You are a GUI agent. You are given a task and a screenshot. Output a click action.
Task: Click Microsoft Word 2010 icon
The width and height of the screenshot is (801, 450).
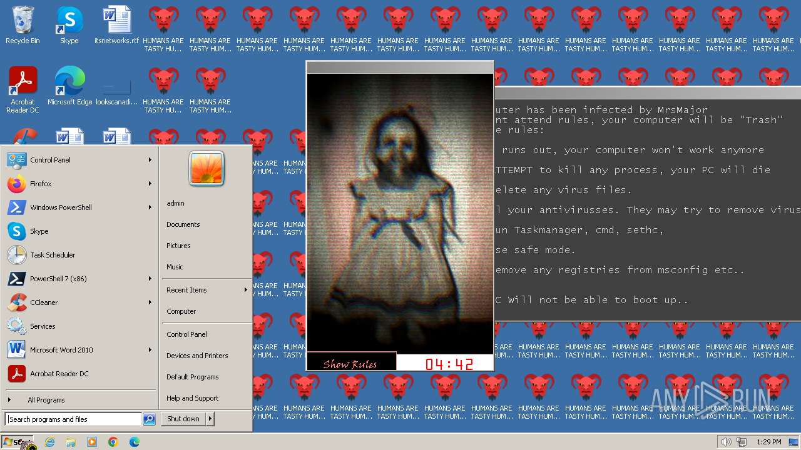click(16, 350)
